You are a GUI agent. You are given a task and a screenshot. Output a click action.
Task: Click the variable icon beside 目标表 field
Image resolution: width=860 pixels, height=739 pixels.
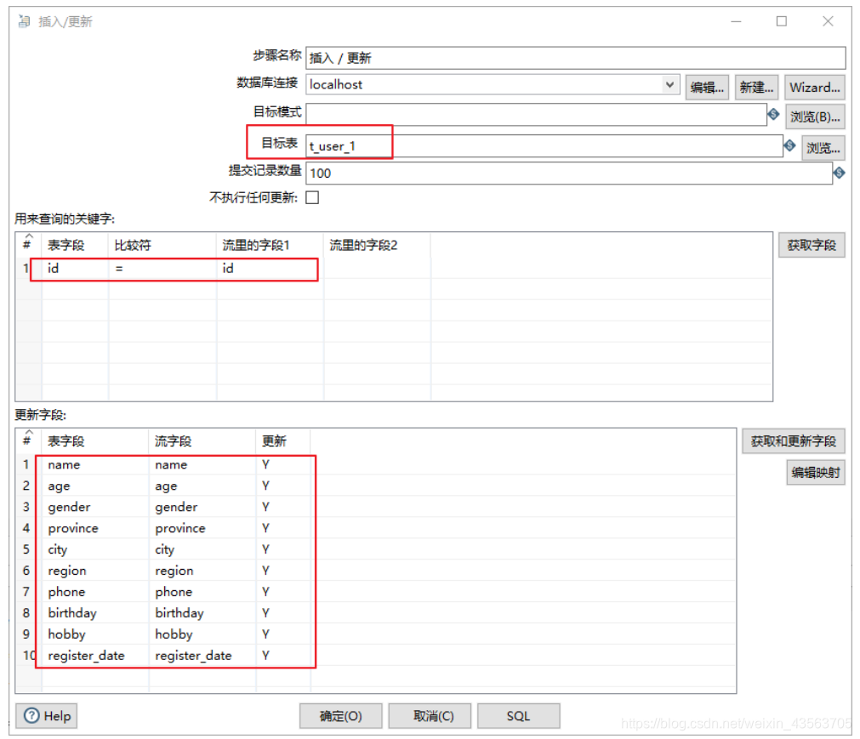point(789,145)
